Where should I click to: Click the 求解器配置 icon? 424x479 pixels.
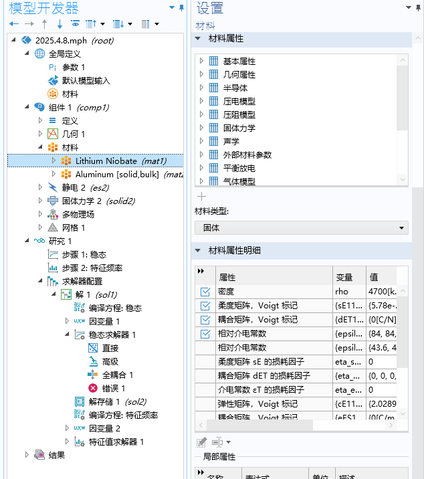pyautogui.click(x=53, y=282)
